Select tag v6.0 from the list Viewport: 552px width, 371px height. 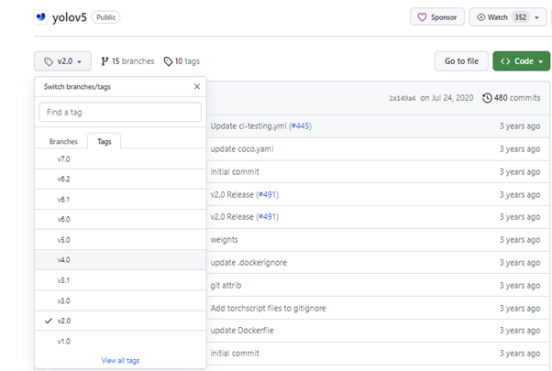[120, 220]
